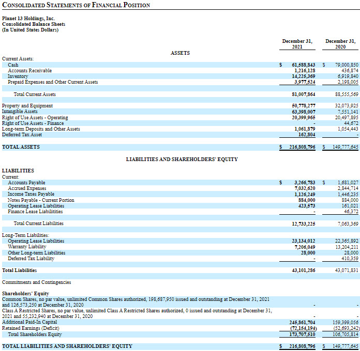The image size is (360, 351).
Task: Click the December 31, 2020 column header
Action: coord(340,44)
